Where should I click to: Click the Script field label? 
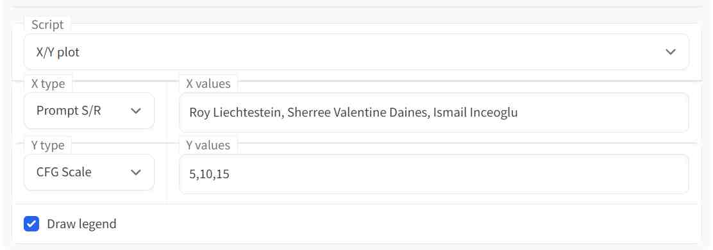coord(47,24)
